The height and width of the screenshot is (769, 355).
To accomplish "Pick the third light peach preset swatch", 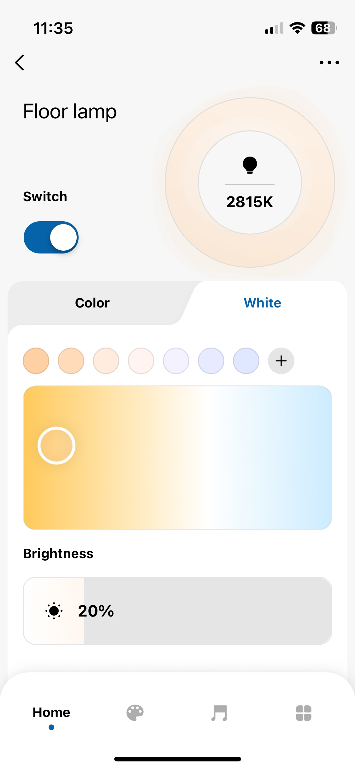I will [x=106, y=361].
